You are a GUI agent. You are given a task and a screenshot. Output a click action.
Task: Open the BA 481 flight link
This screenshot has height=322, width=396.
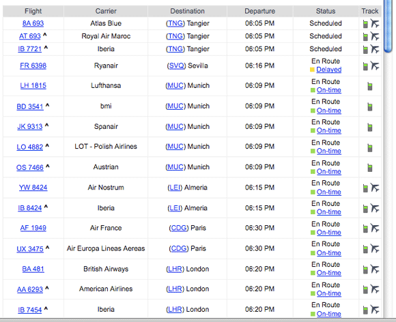[33, 269]
